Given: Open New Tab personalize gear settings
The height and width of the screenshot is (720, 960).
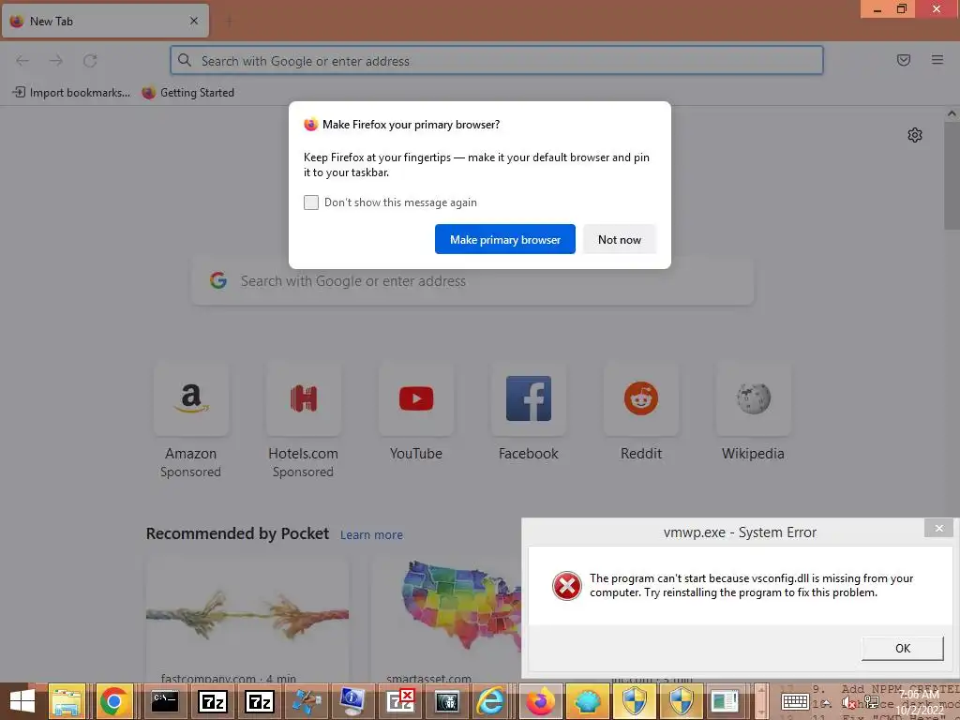Looking at the screenshot, I should (x=915, y=135).
